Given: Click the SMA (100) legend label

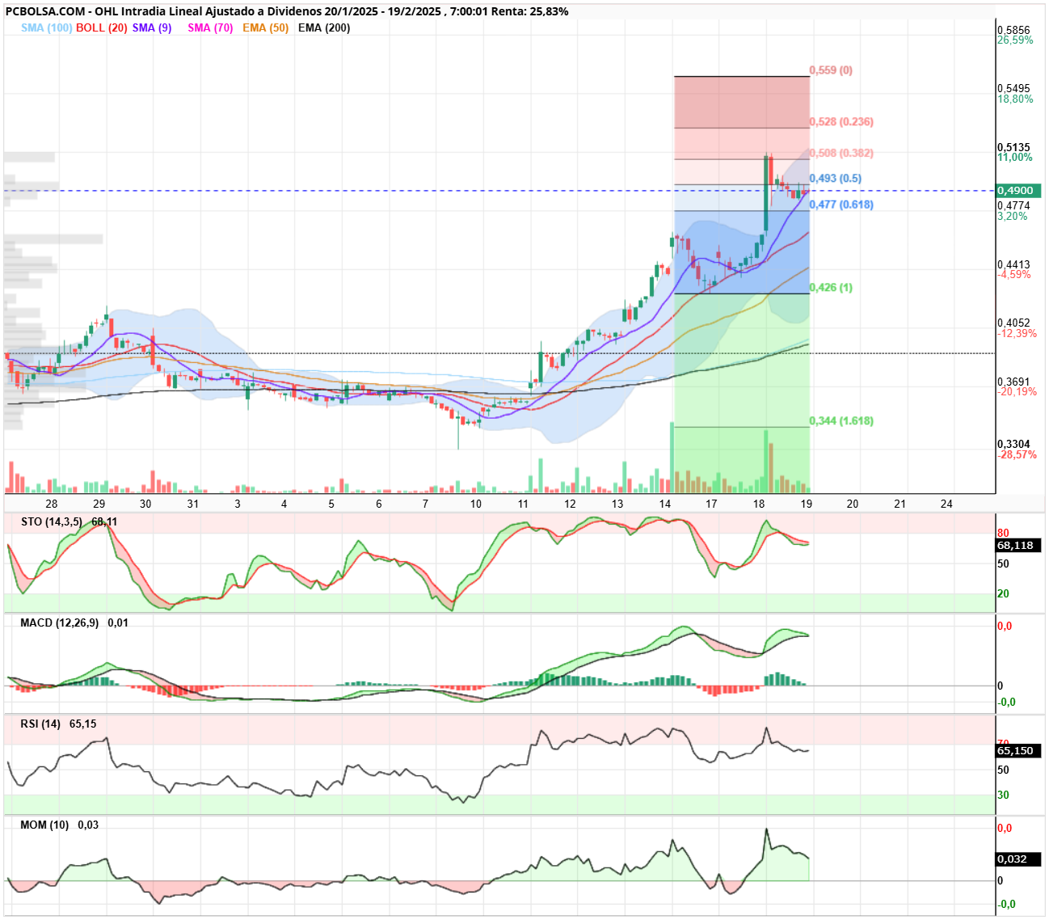Looking at the screenshot, I should pos(47,27).
